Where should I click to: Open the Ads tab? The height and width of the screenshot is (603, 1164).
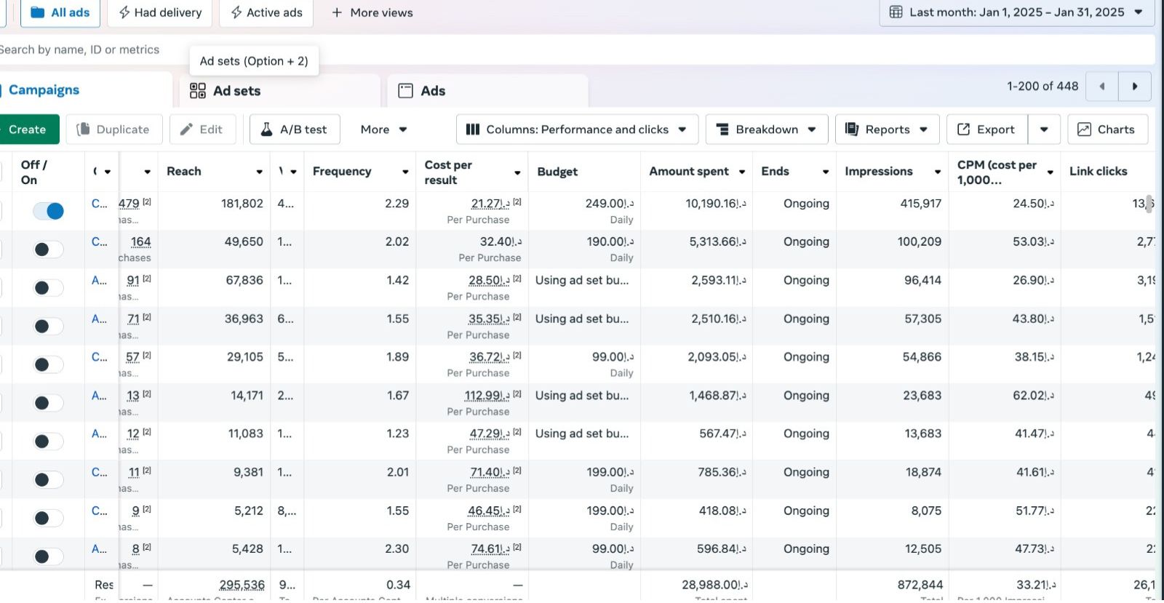(x=487, y=91)
